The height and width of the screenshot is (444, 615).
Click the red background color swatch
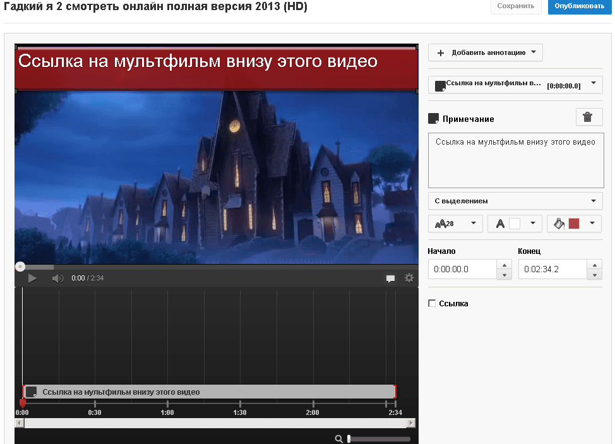574,224
